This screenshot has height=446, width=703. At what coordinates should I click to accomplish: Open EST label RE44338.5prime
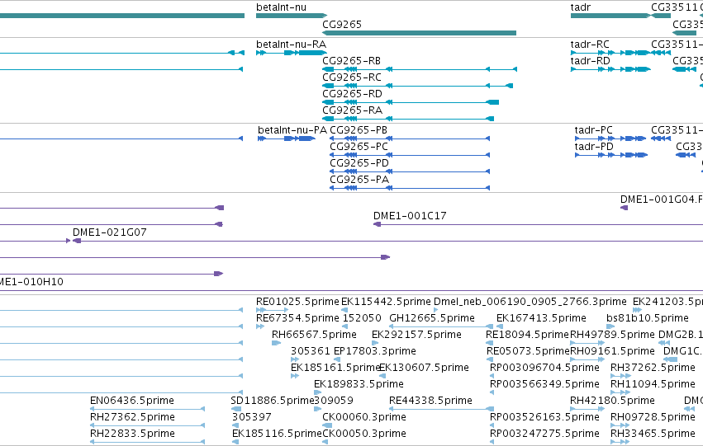pyautogui.click(x=430, y=401)
